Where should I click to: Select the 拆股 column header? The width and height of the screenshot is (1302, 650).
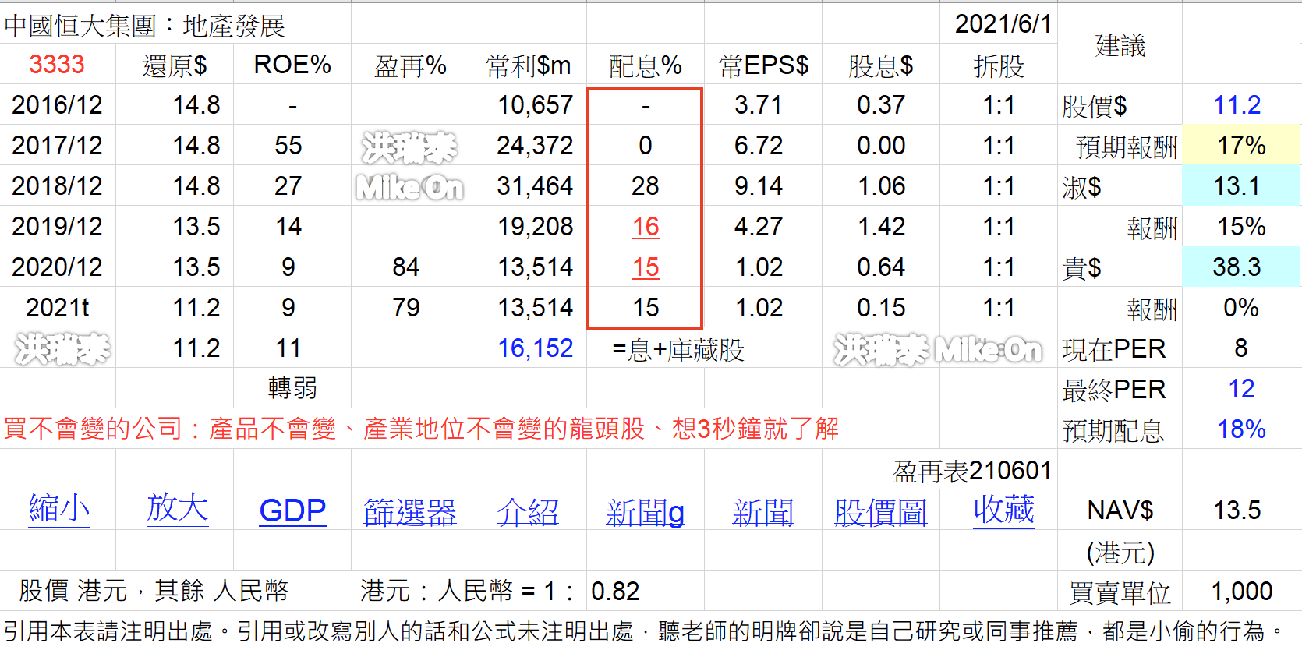999,66
